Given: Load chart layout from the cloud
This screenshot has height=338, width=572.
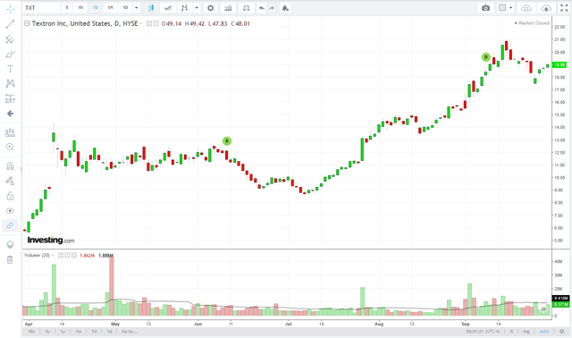Looking at the screenshot, I should click(x=526, y=8).
